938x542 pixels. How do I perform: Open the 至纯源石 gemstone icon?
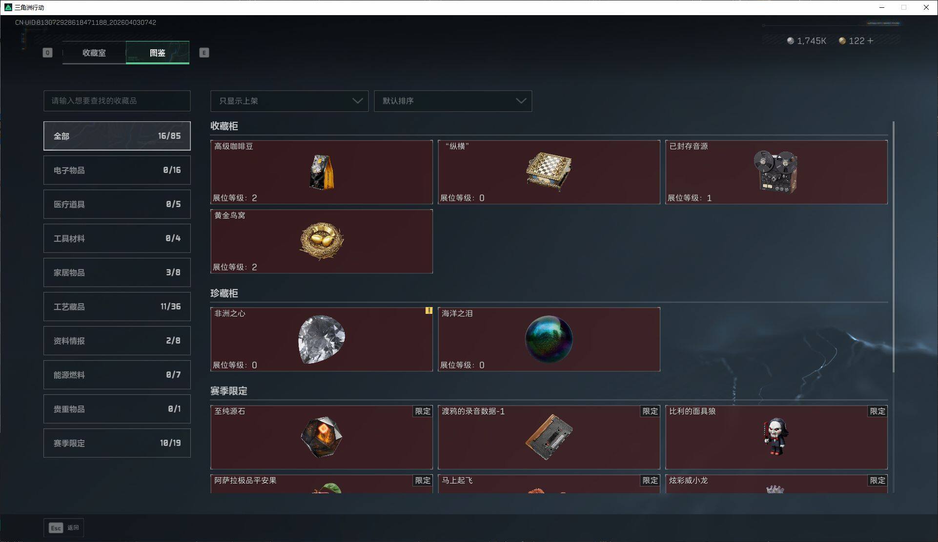[322, 437]
